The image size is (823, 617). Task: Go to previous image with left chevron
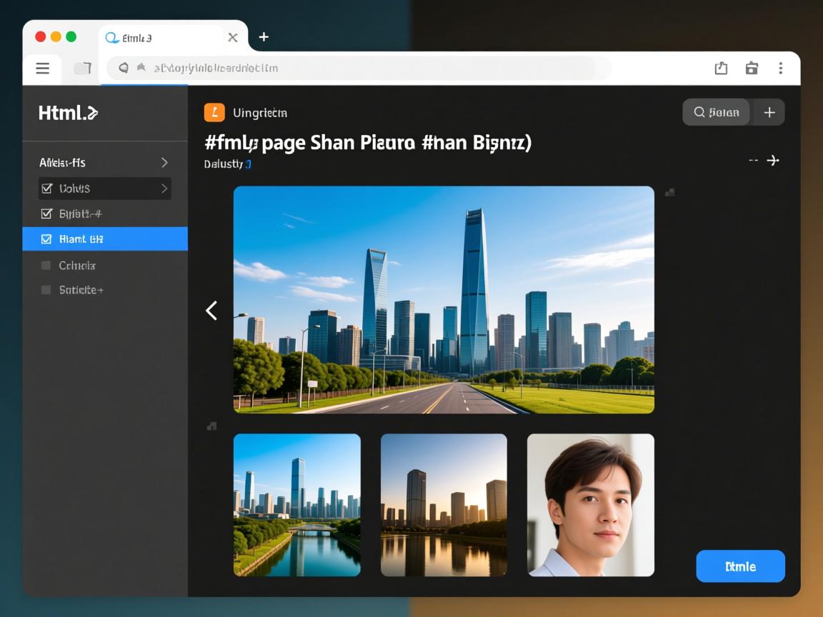pyautogui.click(x=211, y=310)
